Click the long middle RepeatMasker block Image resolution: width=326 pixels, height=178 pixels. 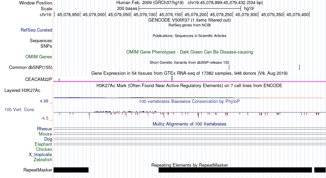point(235,170)
